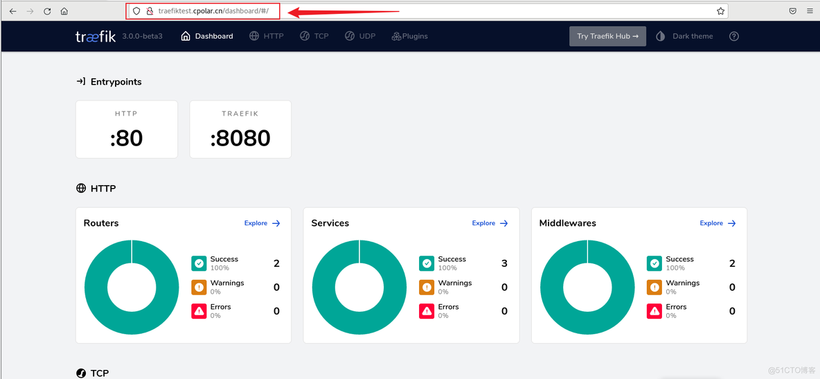Toggle Dark theme mode

tap(684, 36)
